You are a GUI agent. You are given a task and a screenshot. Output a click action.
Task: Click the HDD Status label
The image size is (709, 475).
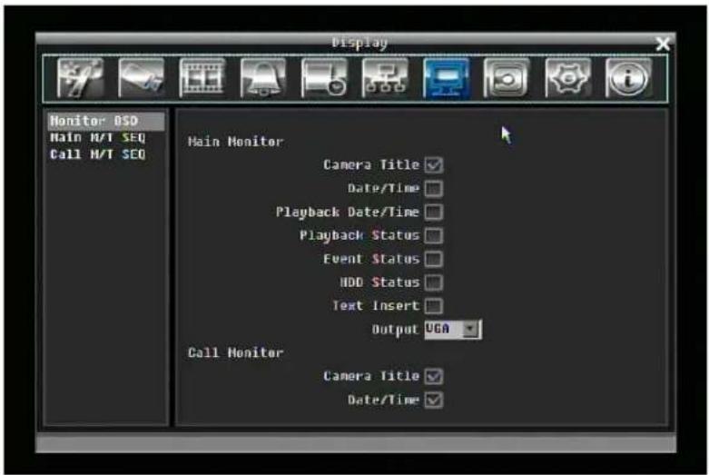(379, 282)
